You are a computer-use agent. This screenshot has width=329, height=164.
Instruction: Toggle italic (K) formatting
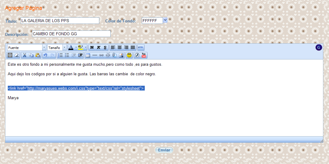click(x=98, y=47)
